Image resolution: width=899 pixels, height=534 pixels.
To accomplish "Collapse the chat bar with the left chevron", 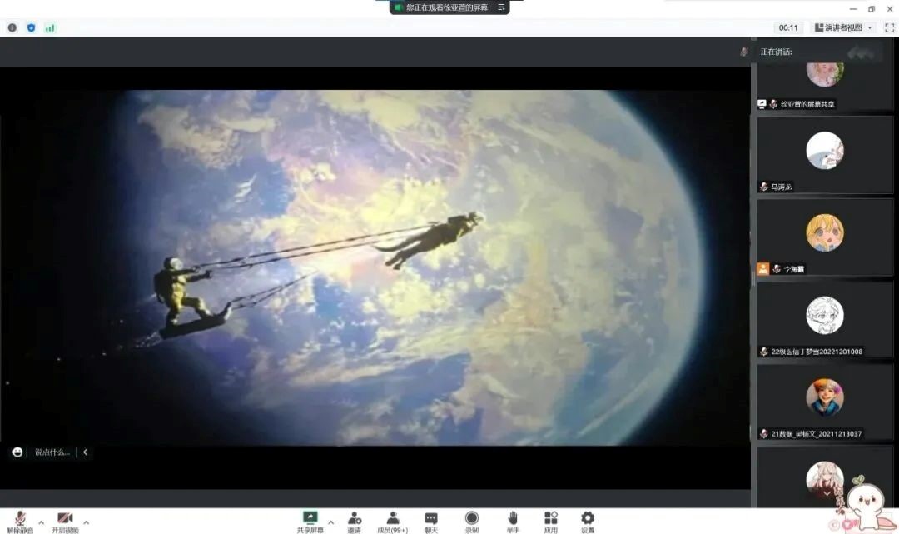I will point(85,452).
